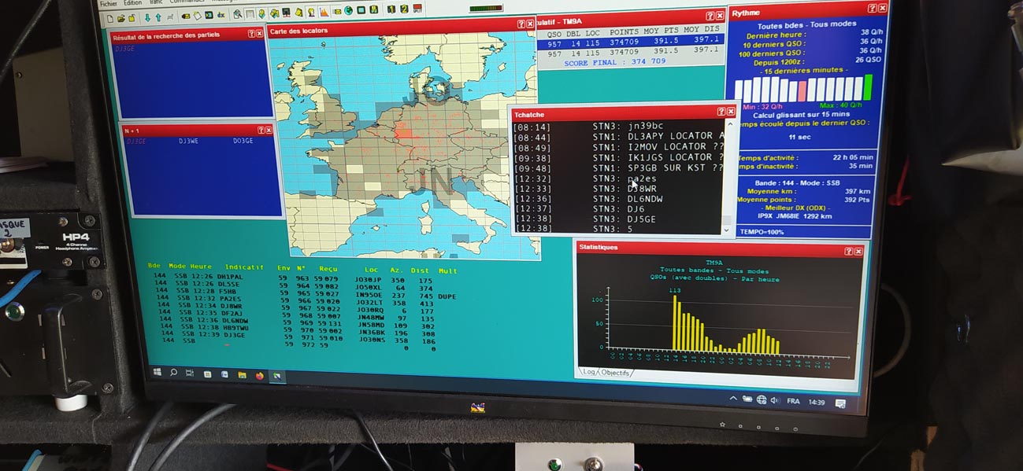Show hidden system tray icons
The height and width of the screenshot is (471, 1023).
[x=733, y=399]
